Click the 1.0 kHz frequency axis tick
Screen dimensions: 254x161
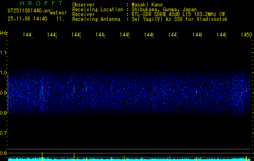(4, 72)
